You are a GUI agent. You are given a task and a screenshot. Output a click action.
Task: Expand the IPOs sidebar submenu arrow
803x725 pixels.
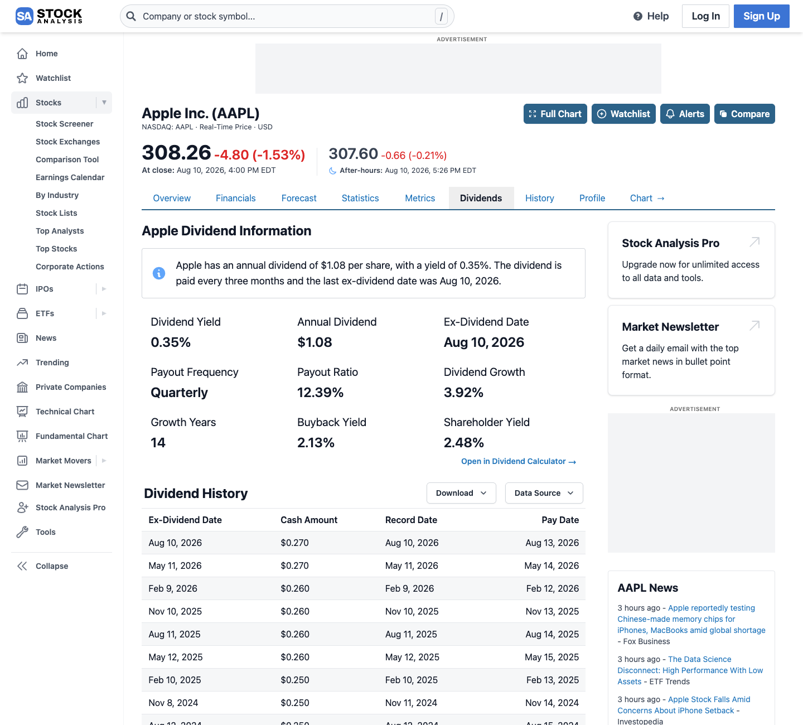click(104, 289)
